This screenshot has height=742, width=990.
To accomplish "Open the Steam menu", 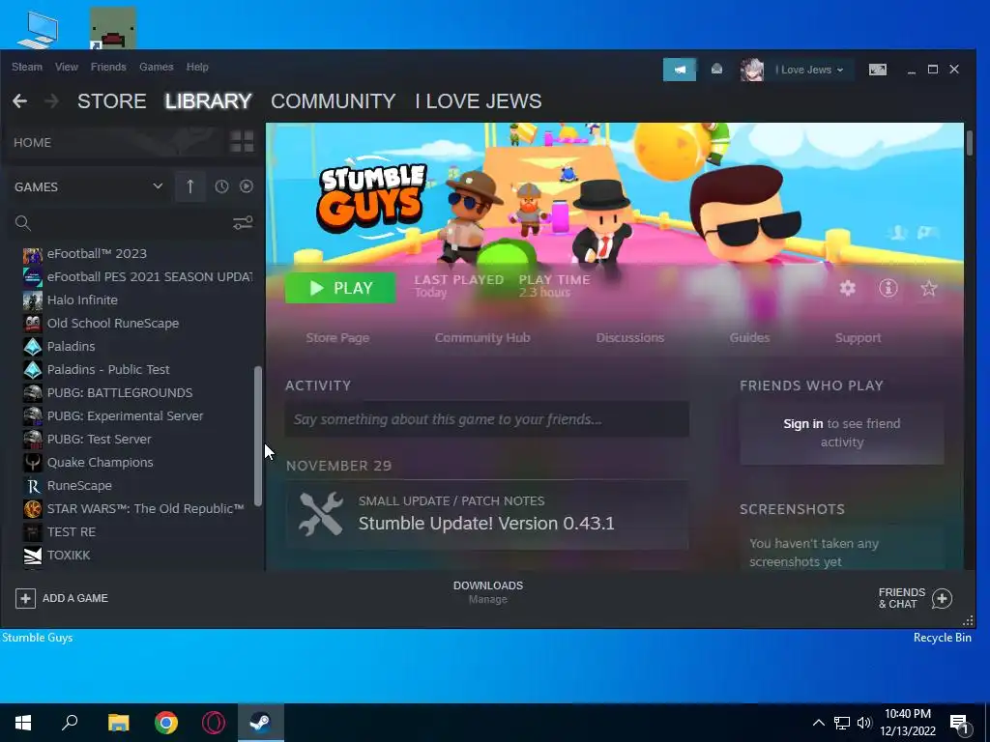I will [x=27, y=67].
